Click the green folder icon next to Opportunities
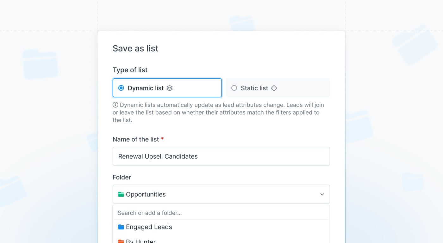 click(x=121, y=194)
